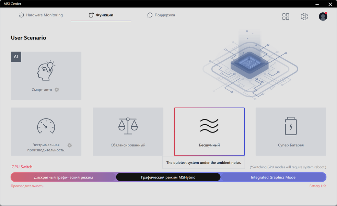This screenshot has width=337, height=206.
Task: Click the User Scenario heading
Action: pos(28,38)
